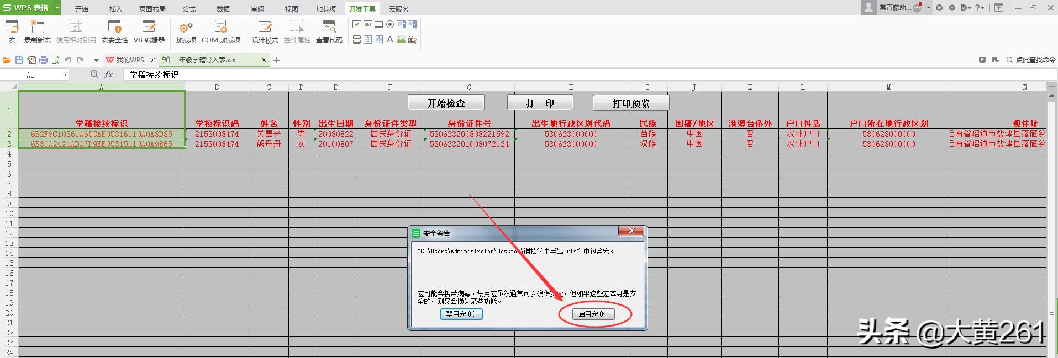Open the 公式 ribbon tab
1058x358 pixels.
189,9
